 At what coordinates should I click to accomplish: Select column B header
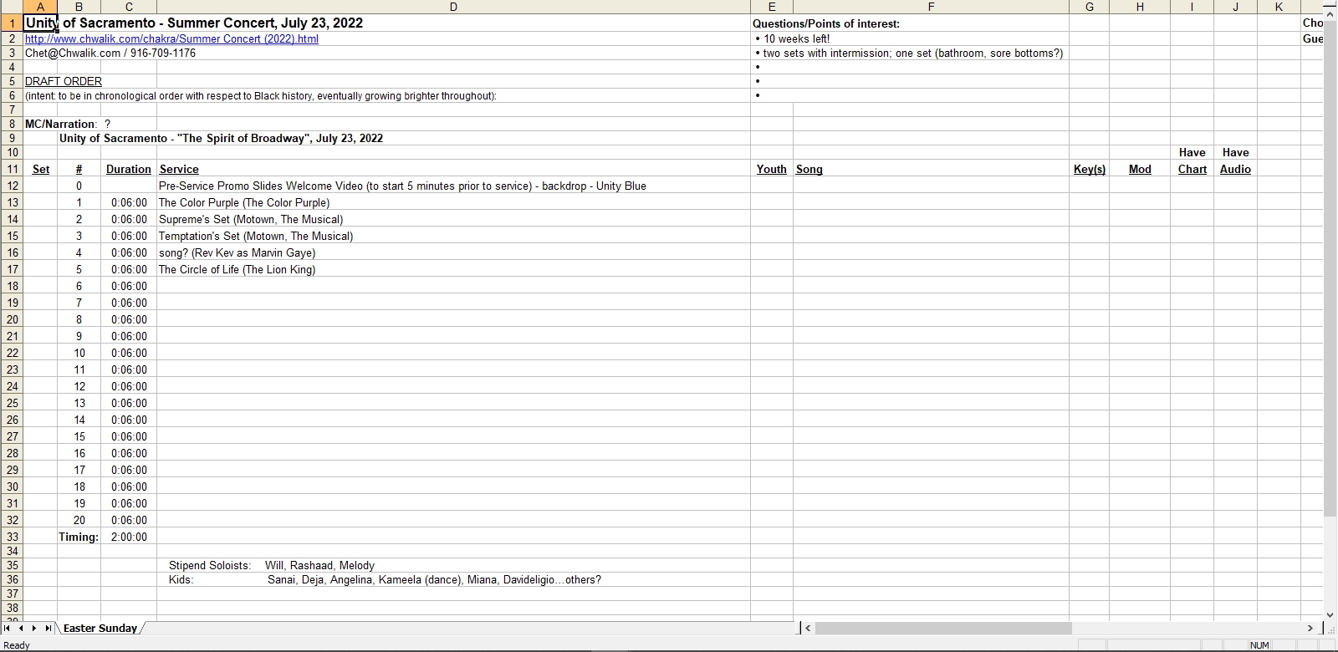click(79, 7)
